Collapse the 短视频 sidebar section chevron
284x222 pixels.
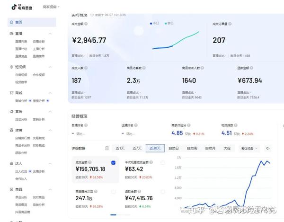coord(50,67)
